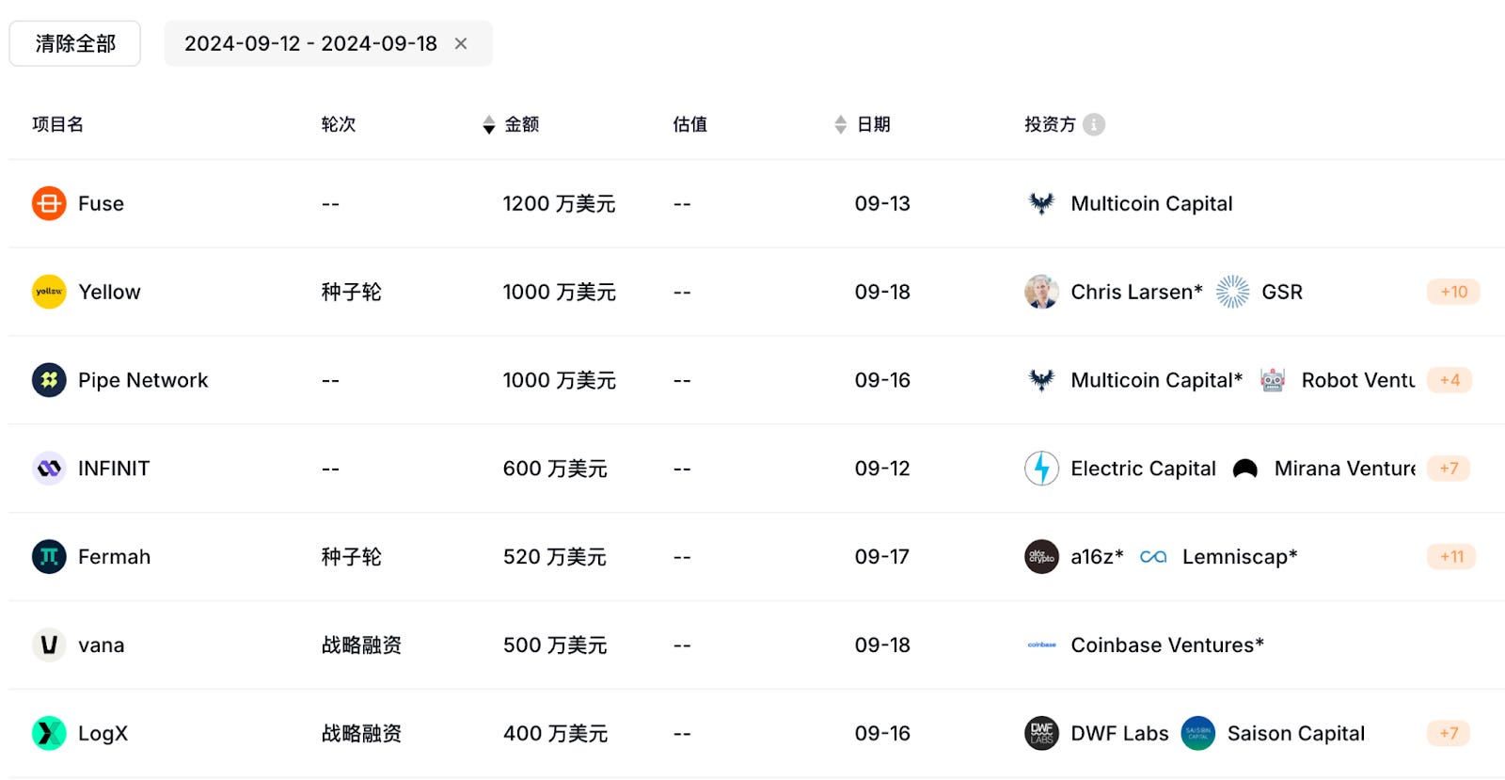Click the DWF Labs logo
The height and width of the screenshot is (780, 1505).
[1041, 734]
